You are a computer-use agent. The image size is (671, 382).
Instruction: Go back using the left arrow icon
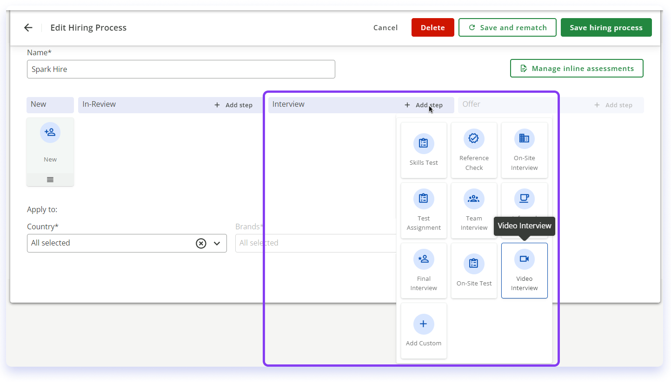[x=28, y=28]
